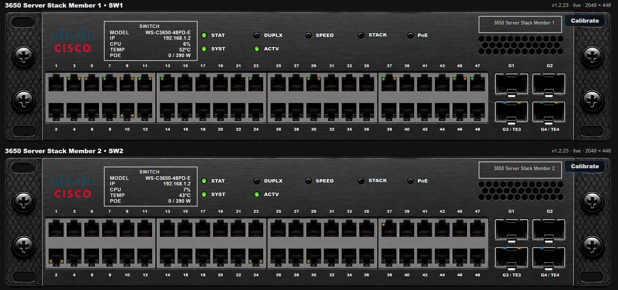The width and height of the screenshot is (618, 290).
Task: Open the port 30 jack on SW2
Action: click(x=314, y=257)
